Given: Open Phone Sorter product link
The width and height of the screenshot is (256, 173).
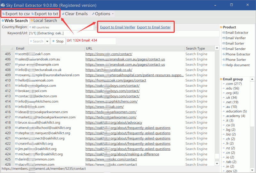Looking at the screenshot, I should tap(236, 59).
